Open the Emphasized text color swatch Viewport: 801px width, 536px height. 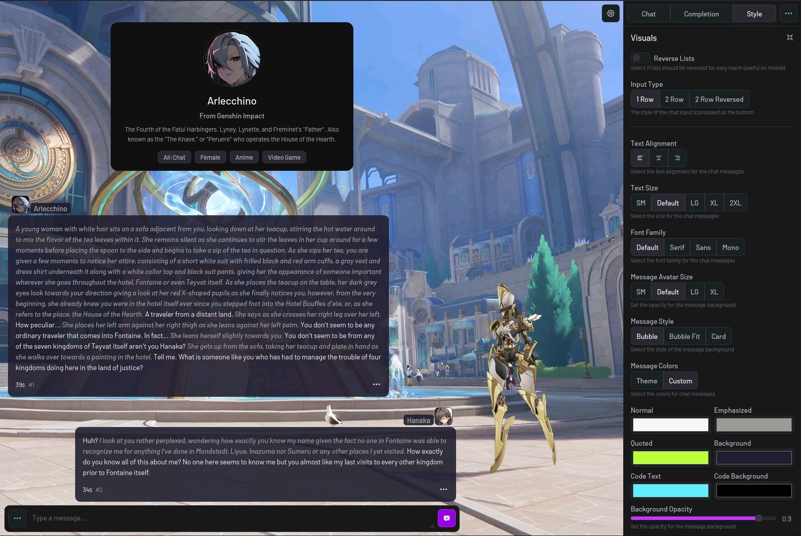click(x=754, y=425)
